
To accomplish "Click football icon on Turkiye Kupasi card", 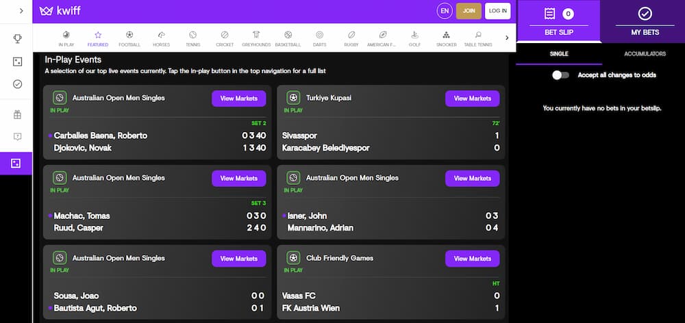I will [x=293, y=97].
